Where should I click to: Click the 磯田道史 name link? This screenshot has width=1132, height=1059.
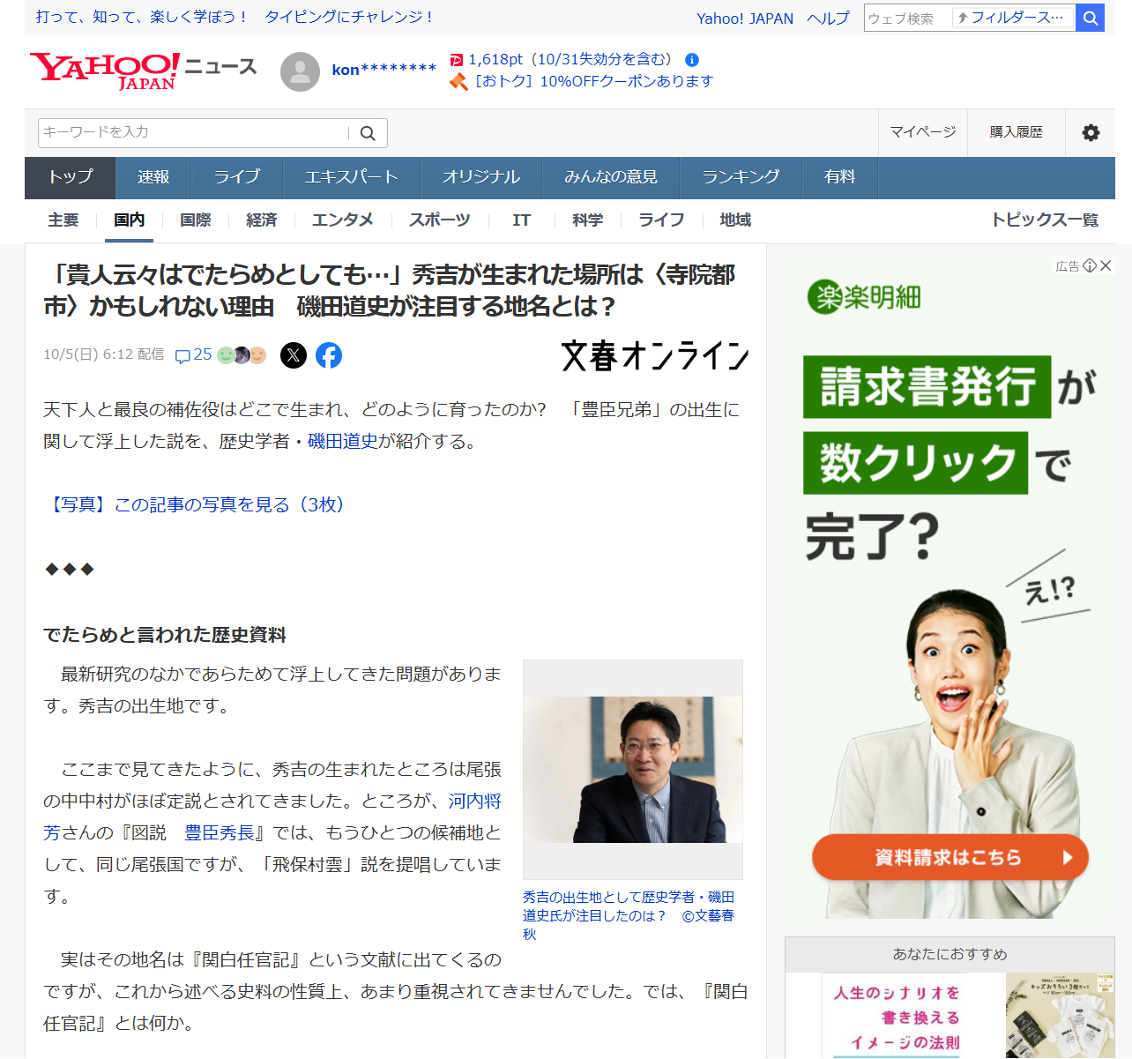tap(342, 441)
